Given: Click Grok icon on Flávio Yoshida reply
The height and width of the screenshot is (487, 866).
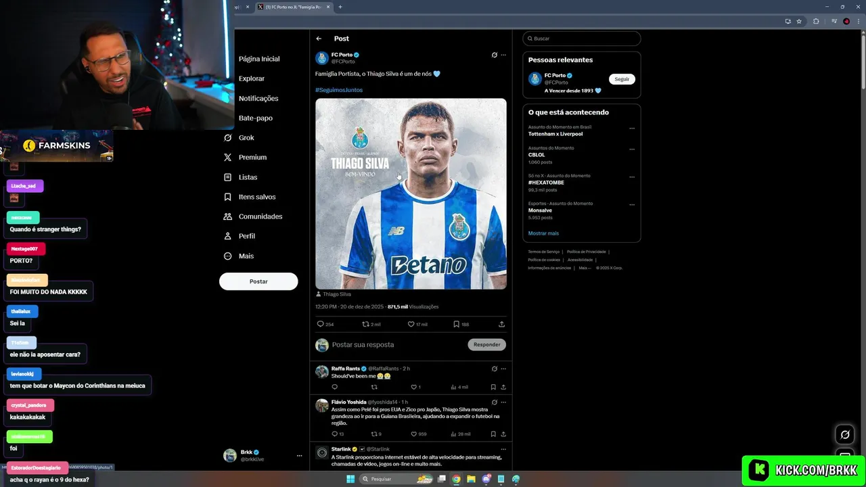Looking at the screenshot, I should click(494, 402).
